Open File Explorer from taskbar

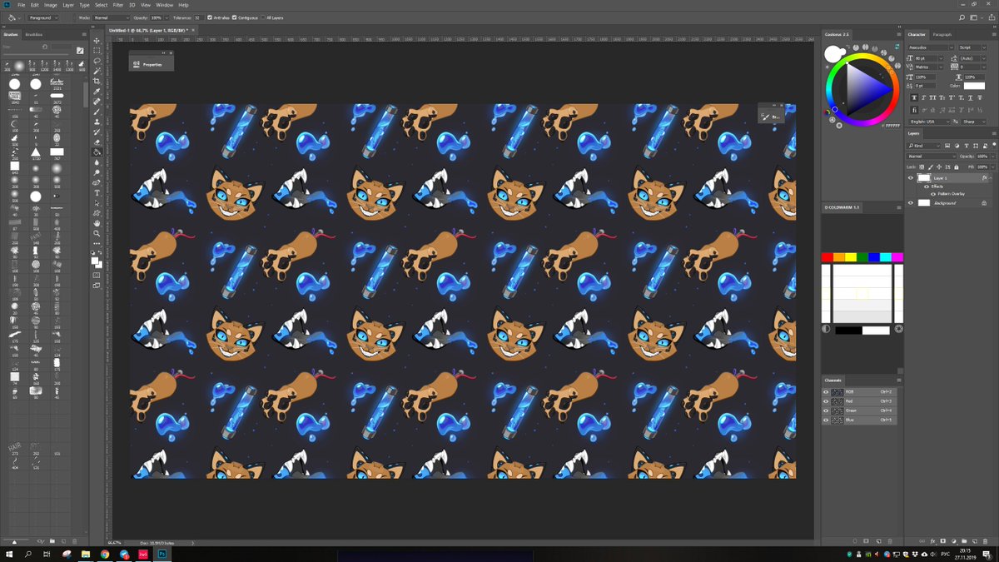click(x=85, y=554)
